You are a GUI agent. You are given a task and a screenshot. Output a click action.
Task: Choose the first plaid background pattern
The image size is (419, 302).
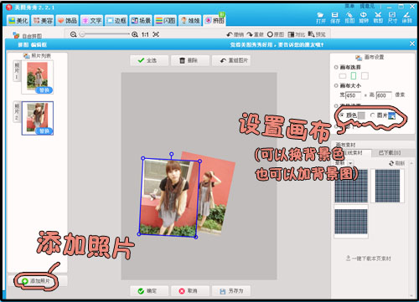pos(351,186)
